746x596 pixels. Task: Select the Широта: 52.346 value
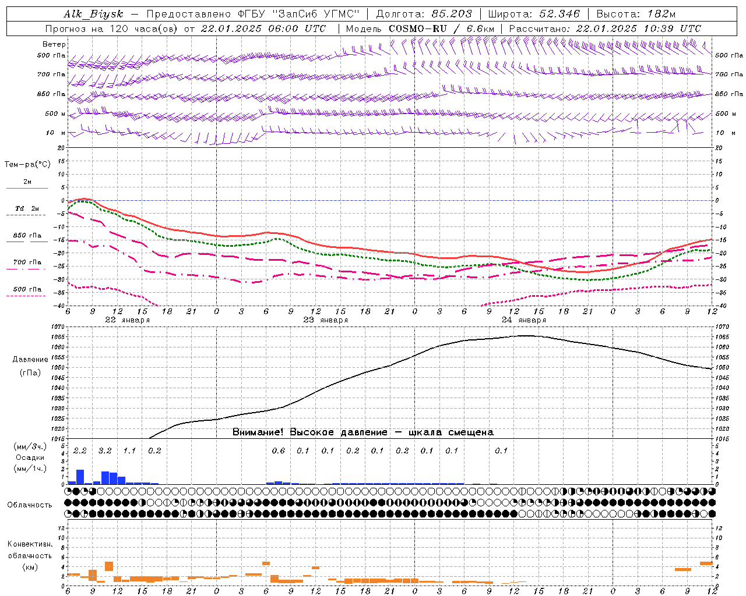pyautogui.click(x=534, y=15)
